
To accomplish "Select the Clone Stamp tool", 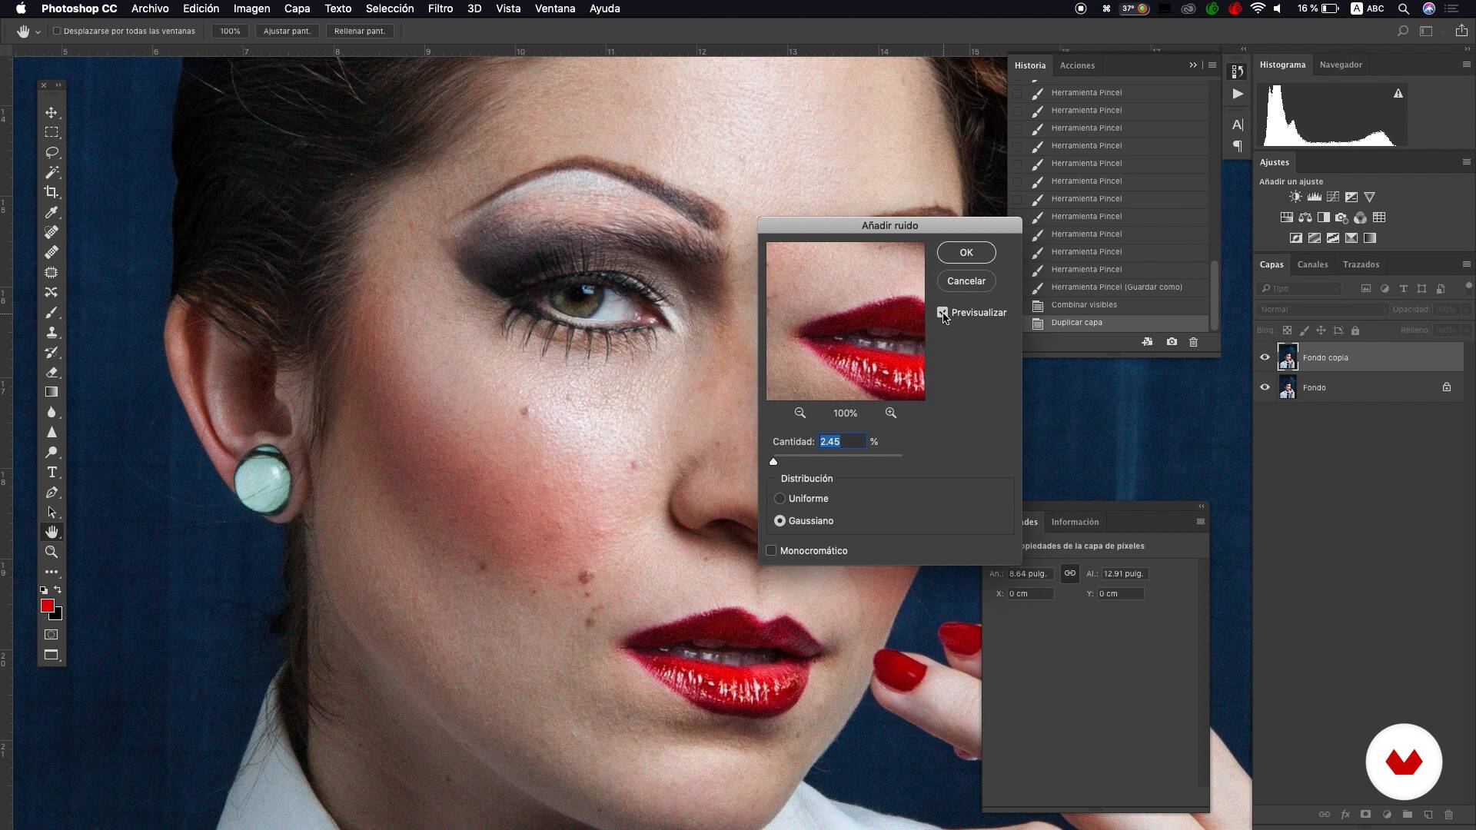I will pos(52,332).
